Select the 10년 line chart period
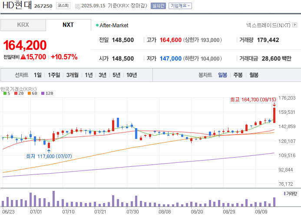The image size is (301, 216). pos(132,75)
